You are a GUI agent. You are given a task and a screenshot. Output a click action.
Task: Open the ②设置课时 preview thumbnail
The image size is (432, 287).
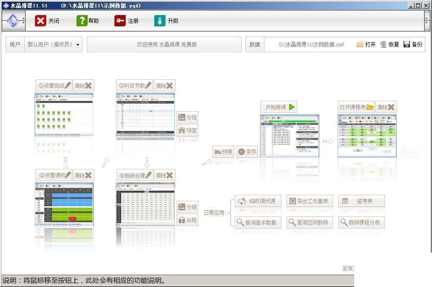(64, 204)
